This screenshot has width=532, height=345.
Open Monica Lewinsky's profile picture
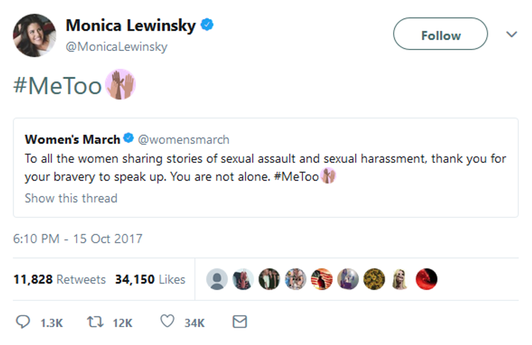(34, 35)
